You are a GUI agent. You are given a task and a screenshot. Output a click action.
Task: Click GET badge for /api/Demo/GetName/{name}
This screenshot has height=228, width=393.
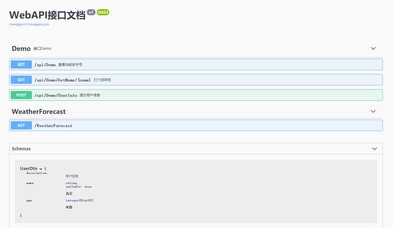click(21, 80)
